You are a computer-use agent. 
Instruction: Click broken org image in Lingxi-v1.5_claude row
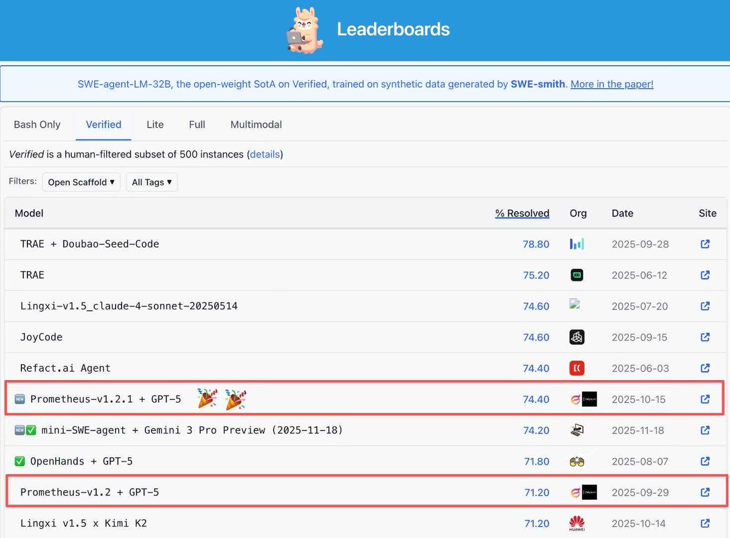pos(575,304)
